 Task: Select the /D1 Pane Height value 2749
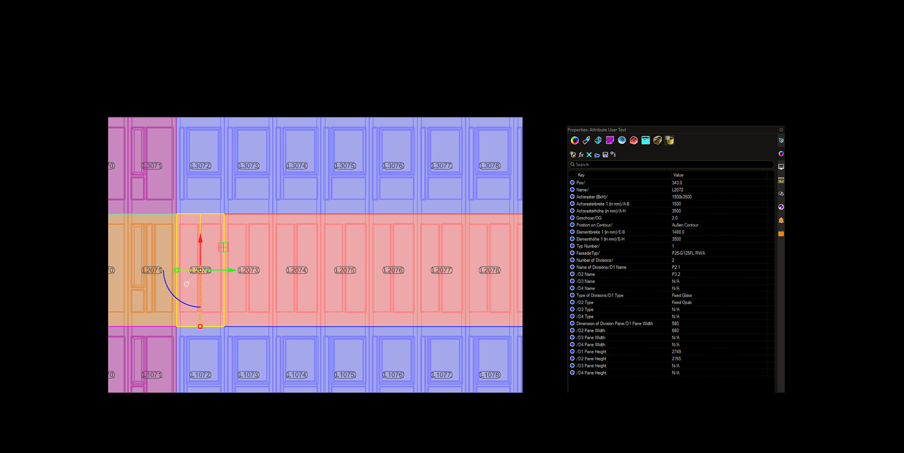(x=676, y=352)
